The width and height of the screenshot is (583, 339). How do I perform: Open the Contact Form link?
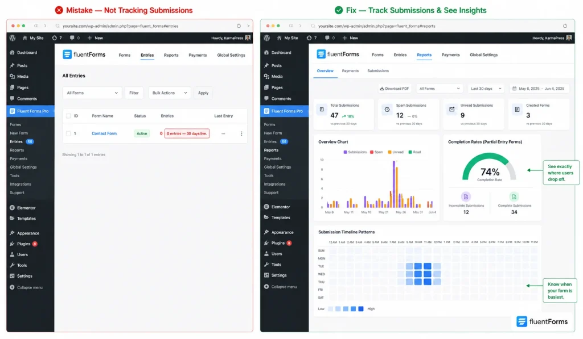(x=104, y=133)
